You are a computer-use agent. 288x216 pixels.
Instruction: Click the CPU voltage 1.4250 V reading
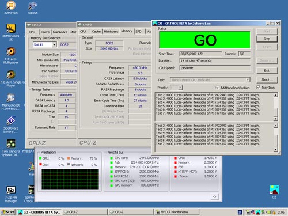point(210,158)
